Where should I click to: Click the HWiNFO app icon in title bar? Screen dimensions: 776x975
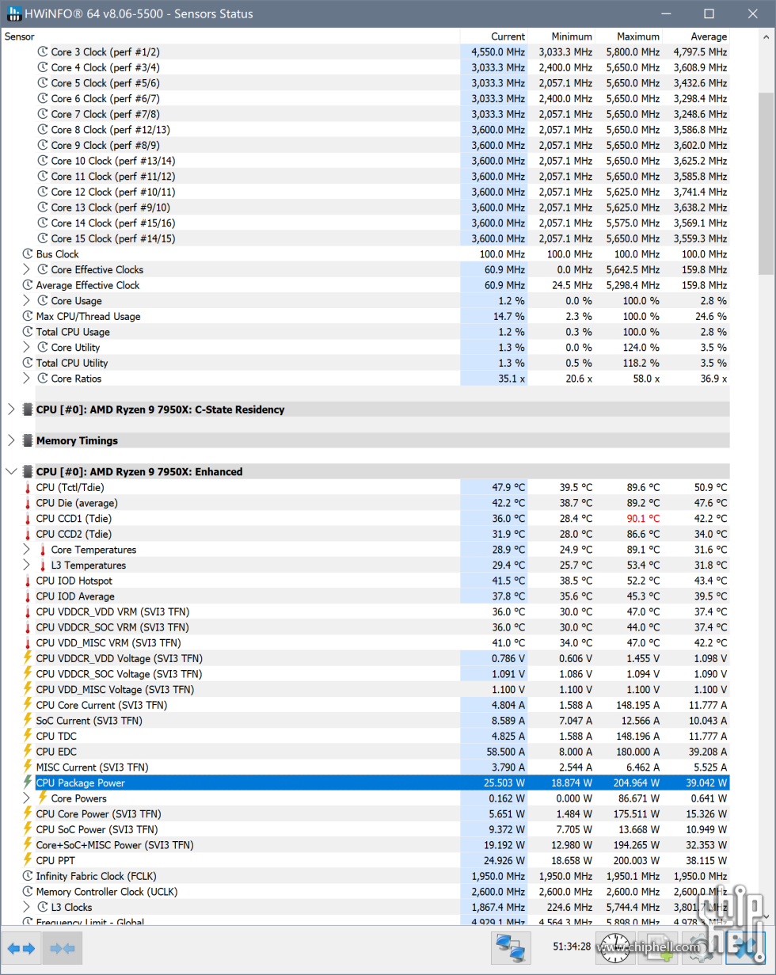(x=13, y=13)
